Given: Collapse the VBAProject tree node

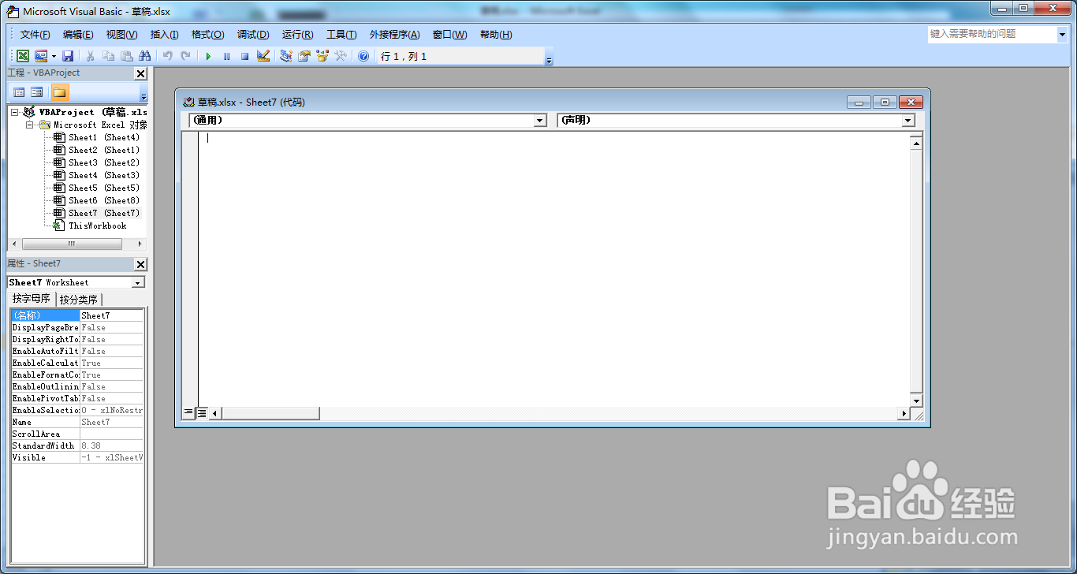Looking at the screenshot, I should [15, 112].
